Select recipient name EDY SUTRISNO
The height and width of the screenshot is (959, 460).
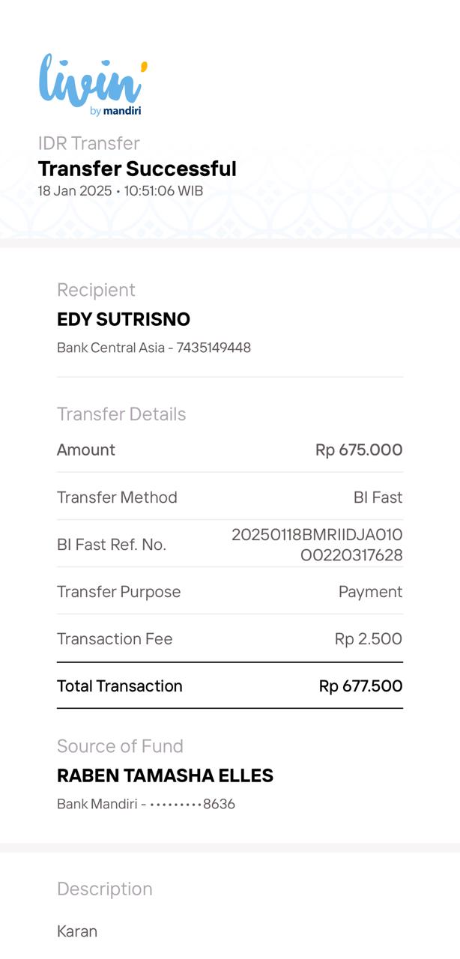tap(124, 319)
